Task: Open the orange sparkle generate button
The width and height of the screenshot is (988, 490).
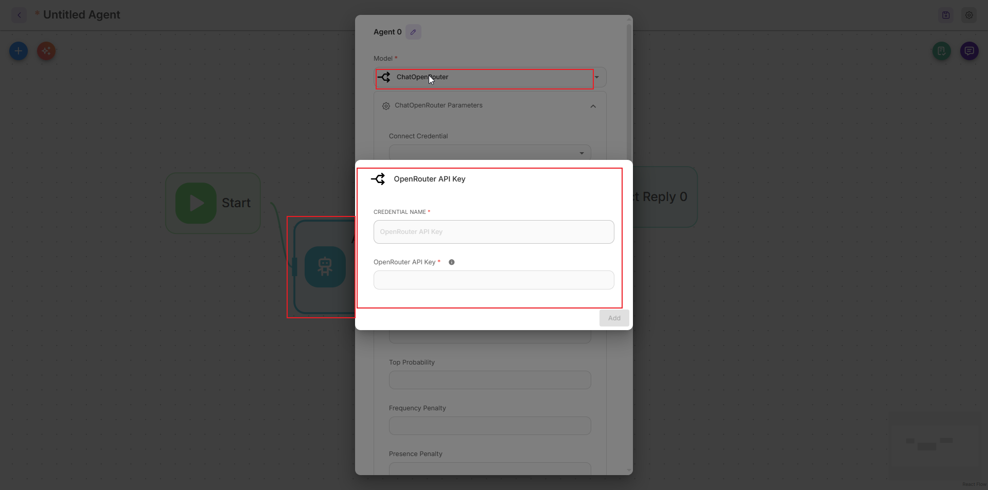Action: pos(46,51)
